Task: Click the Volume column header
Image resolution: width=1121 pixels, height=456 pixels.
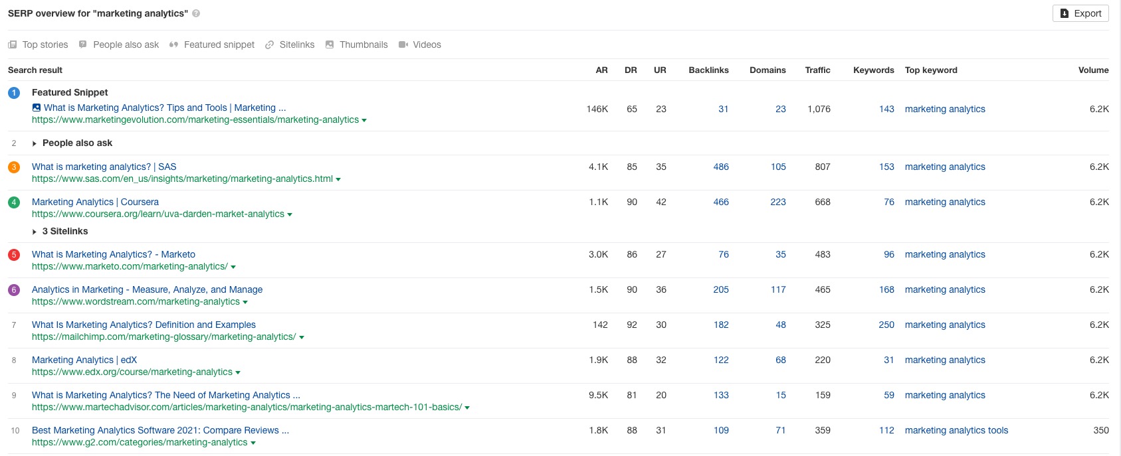Action: 1093,70
